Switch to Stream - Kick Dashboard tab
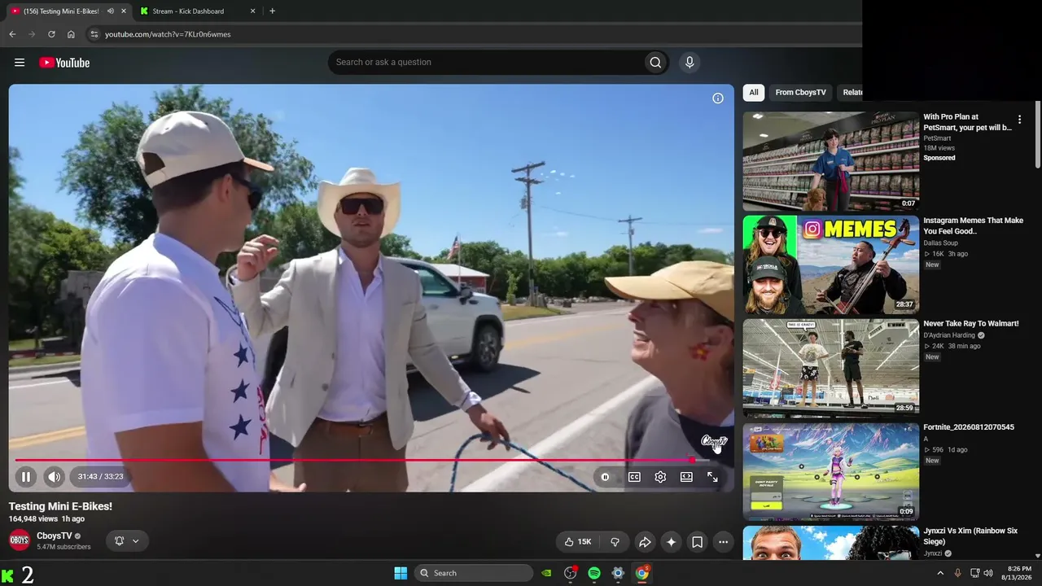1042x586 pixels. click(x=198, y=11)
